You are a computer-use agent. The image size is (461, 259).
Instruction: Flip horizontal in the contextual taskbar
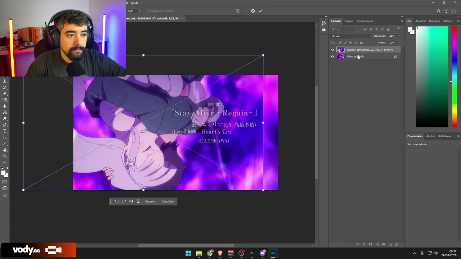coord(131,201)
